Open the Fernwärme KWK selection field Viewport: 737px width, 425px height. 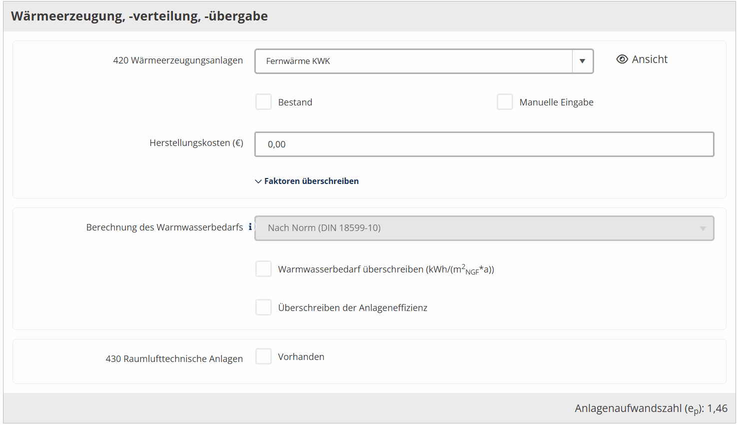[414, 61]
